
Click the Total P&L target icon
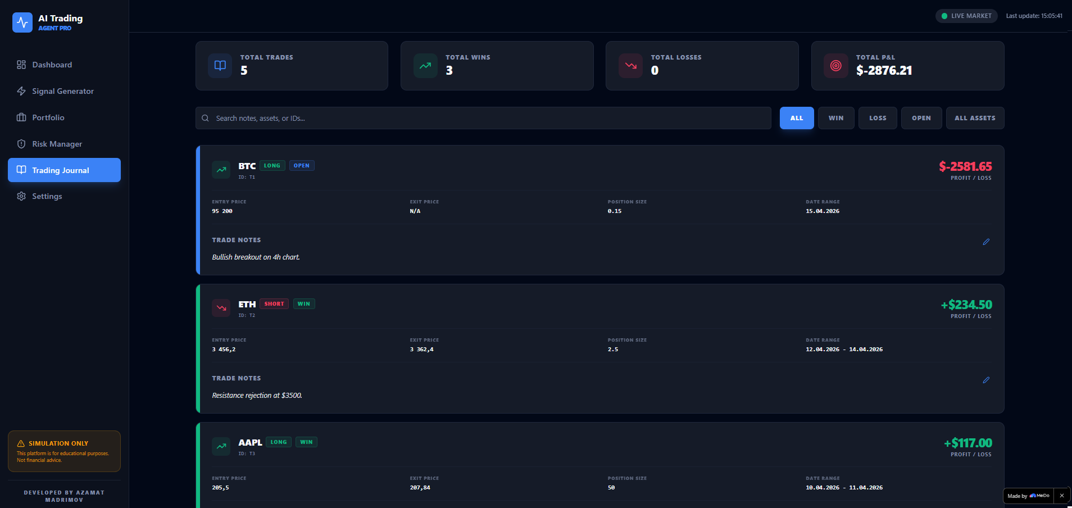click(x=836, y=66)
